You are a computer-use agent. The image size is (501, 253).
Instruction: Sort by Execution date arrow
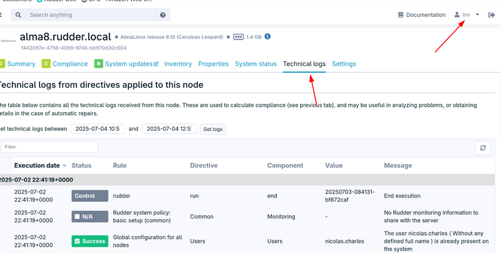[x=65, y=166]
